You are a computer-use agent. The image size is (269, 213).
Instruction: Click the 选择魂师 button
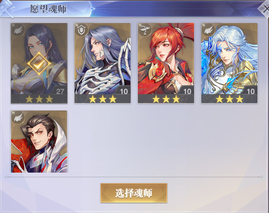(134, 193)
